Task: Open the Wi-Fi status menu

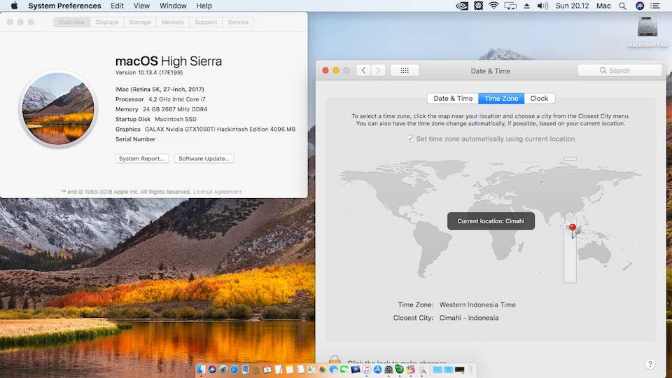Action: pos(493,6)
